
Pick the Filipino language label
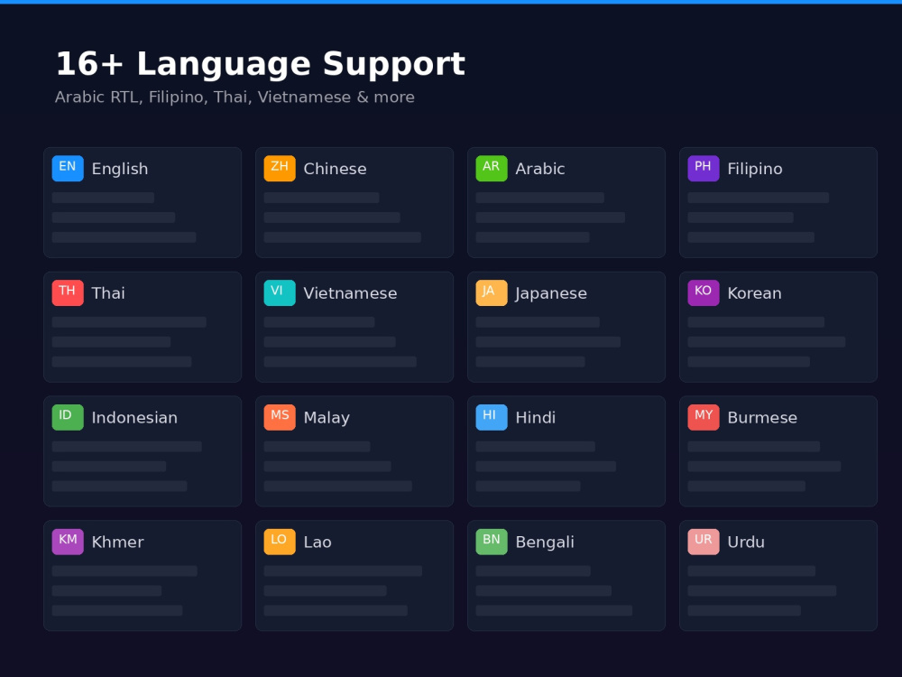coord(755,170)
